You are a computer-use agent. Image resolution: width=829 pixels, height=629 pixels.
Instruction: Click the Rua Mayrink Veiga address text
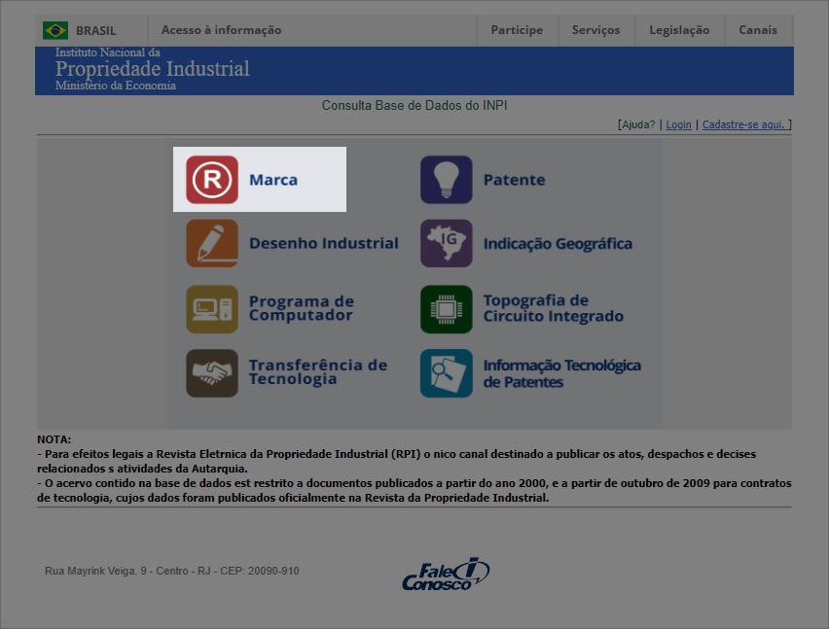click(x=172, y=571)
